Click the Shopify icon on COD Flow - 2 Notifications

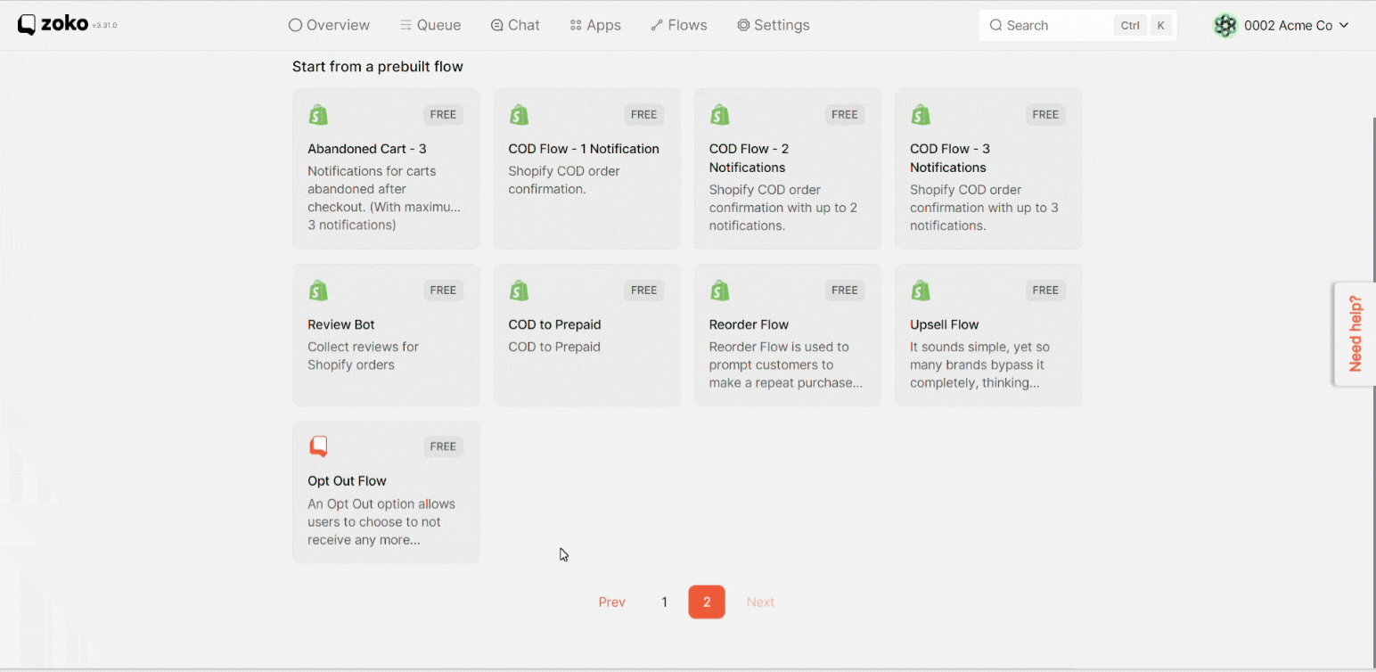[x=720, y=115]
